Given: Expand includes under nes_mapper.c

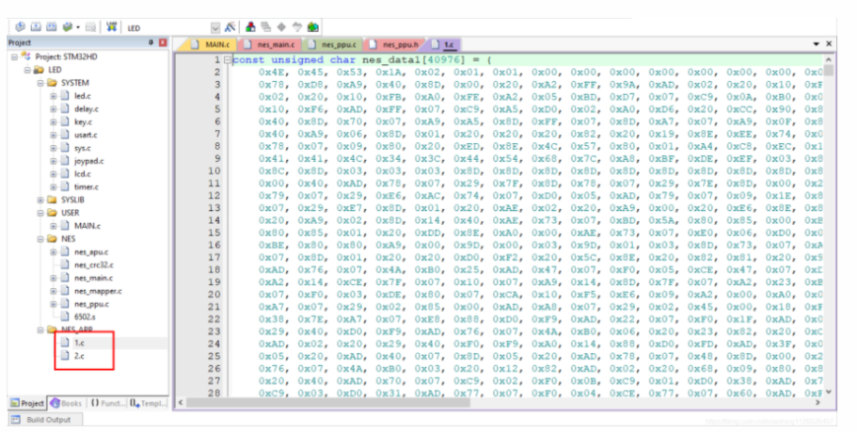Looking at the screenshot, I should (x=54, y=292).
